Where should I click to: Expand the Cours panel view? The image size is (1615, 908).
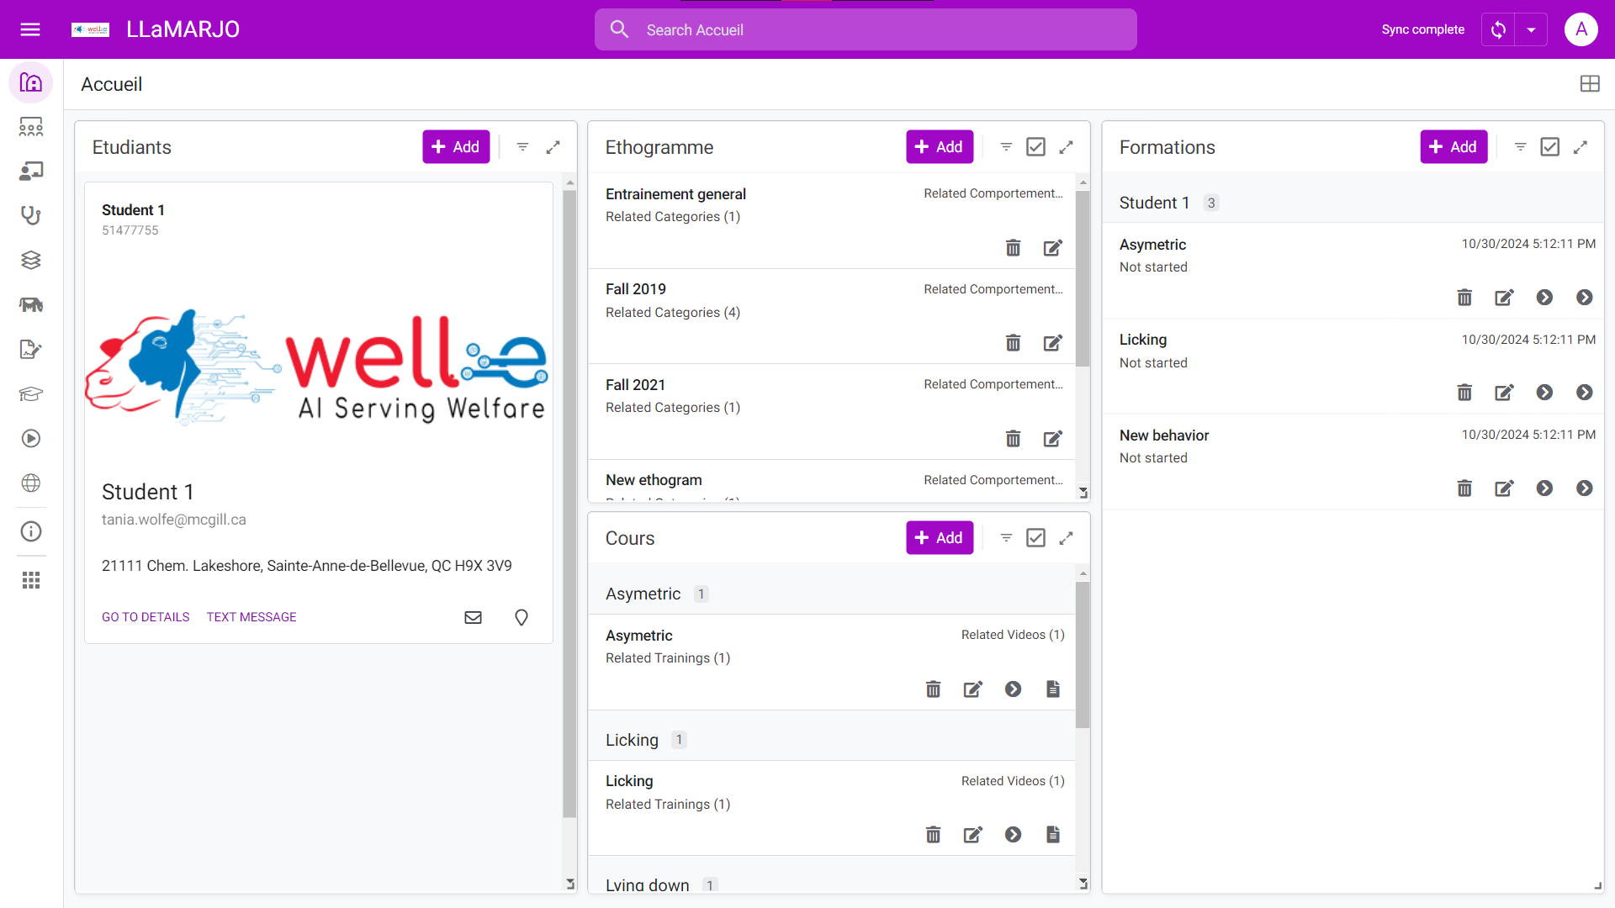click(x=1067, y=537)
